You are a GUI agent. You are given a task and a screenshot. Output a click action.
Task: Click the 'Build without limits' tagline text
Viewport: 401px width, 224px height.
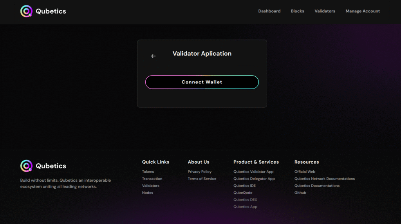65,183
